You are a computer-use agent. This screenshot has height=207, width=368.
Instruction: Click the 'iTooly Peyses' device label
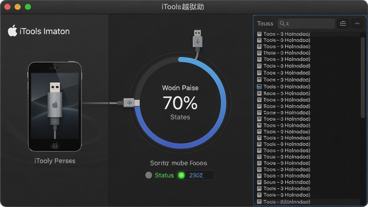pos(55,161)
